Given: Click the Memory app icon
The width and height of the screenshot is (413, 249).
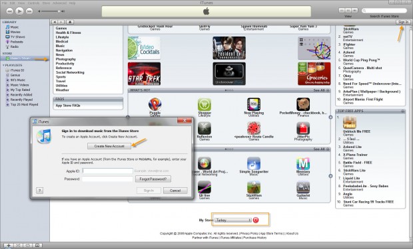Looking at the screenshot, I should point(303,163).
